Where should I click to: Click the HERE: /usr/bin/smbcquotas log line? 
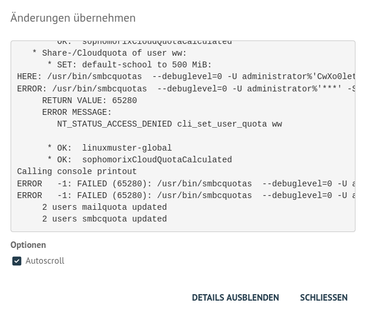[186, 77]
